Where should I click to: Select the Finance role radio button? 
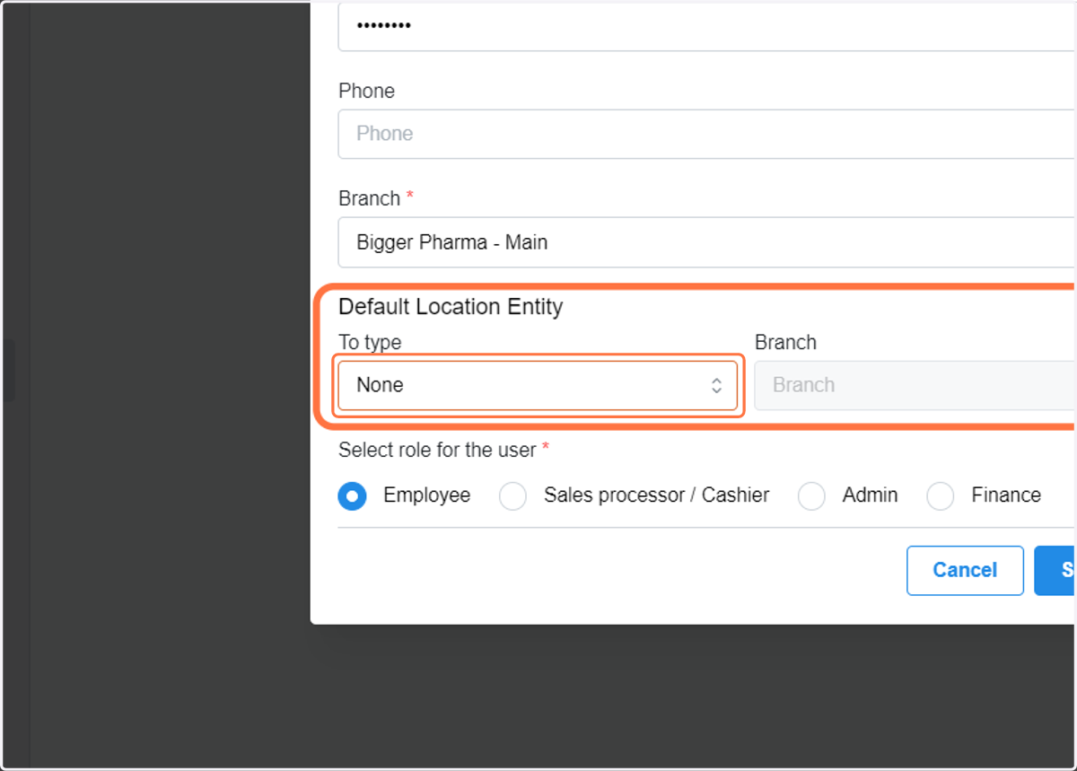pos(941,495)
